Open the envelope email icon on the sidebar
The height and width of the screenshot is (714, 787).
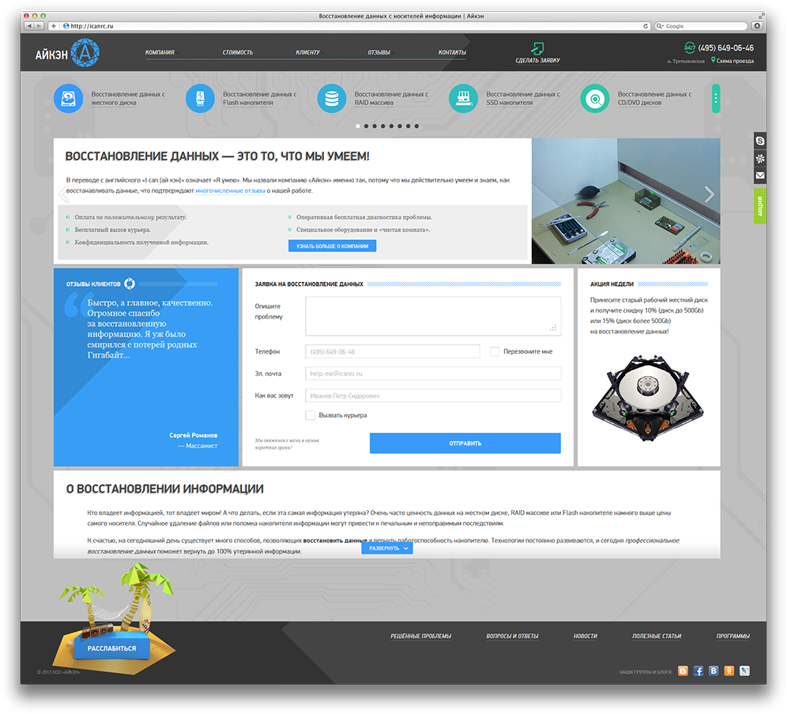pyautogui.click(x=760, y=175)
